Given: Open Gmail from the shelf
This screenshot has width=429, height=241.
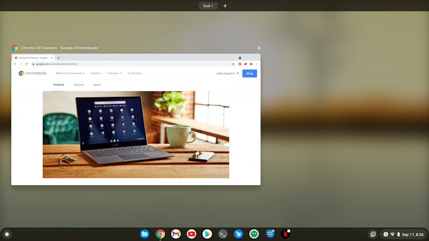Looking at the screenshot, I should coord(176,234).
